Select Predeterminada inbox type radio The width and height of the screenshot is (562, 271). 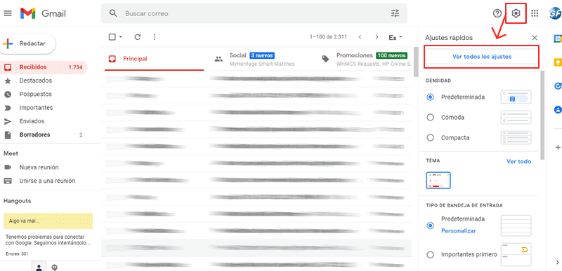pos(431,225)
